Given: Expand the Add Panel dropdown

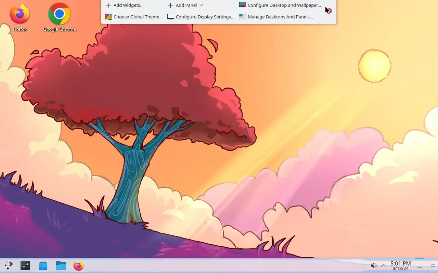Looking at the screenshot, I should 185,5.
